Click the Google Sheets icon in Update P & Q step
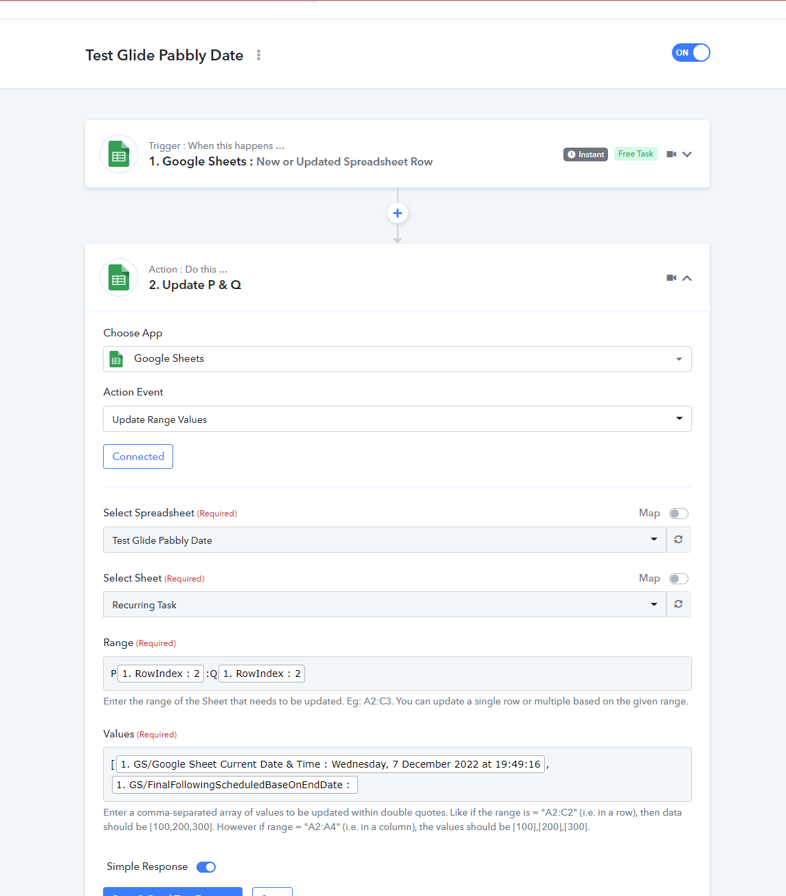Image resolution: width=786 pixels, height=896 pixels. (119, 277)
